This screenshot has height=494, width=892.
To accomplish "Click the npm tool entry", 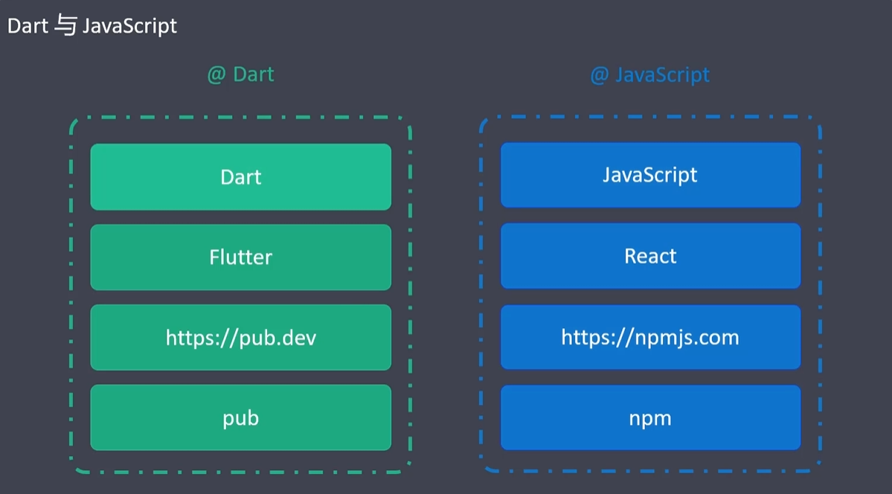I will click(650, 417).
